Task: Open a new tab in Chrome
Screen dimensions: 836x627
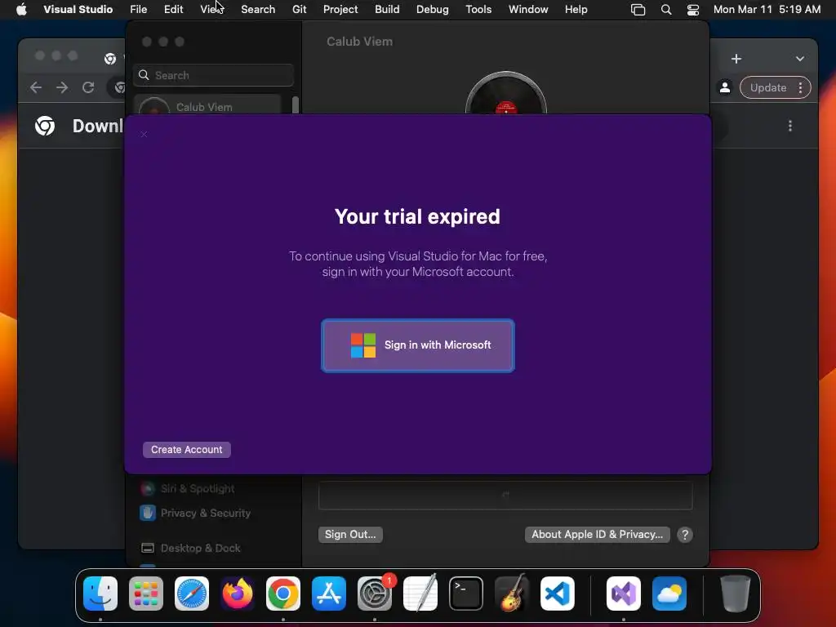Action: pyautogui.click(x=736, y=59)
